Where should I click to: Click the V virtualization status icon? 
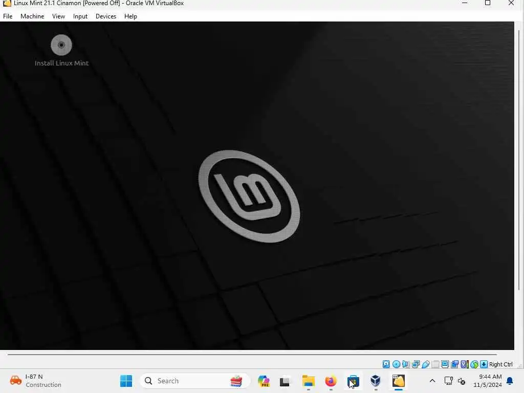pos(464,364)
